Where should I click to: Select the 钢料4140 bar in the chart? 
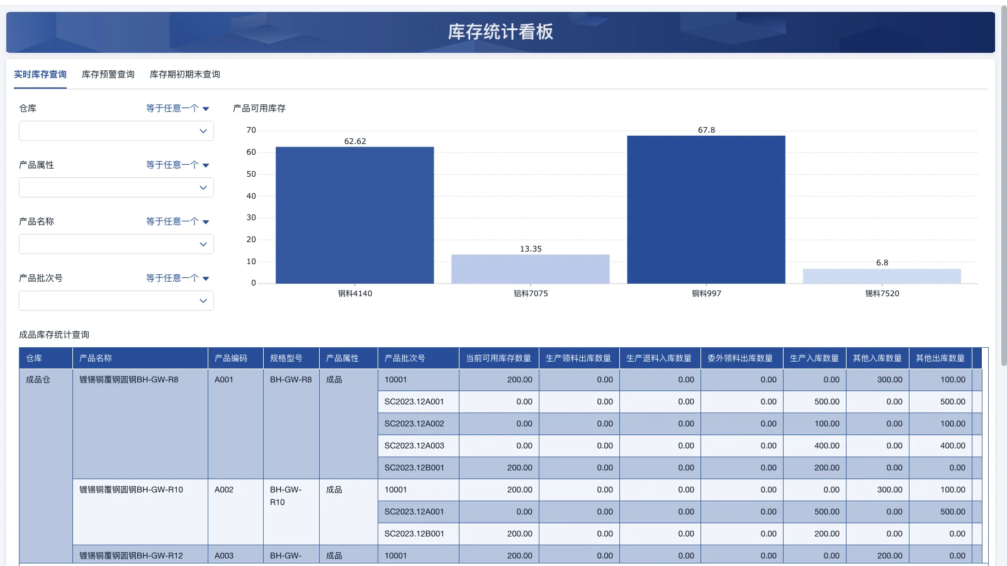(x=354, y=214)
